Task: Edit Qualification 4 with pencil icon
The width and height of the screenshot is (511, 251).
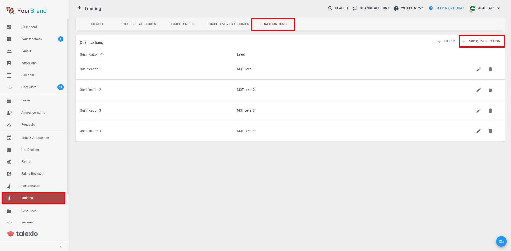Action: (479, 131)
